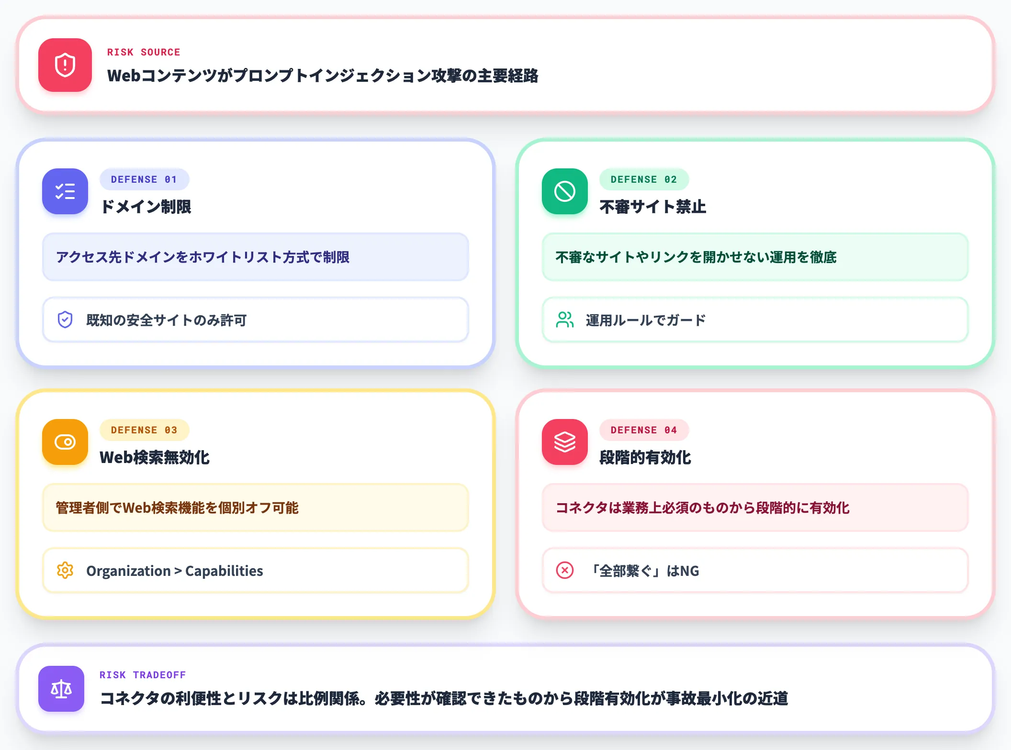Click the 段階的有効化 title
The height and width of the screenshot is (750, 1011).
pos(645,457)
